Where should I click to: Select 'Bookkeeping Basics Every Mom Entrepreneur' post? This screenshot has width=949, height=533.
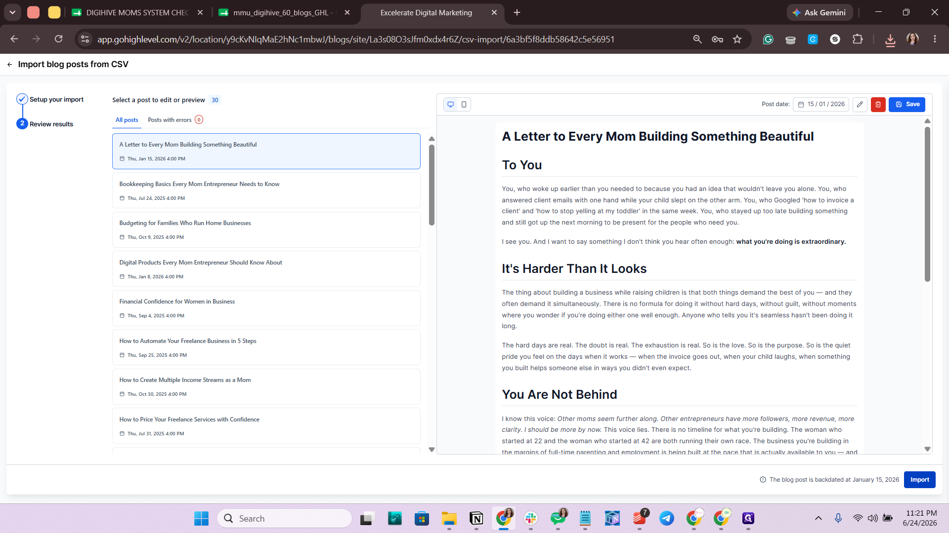point(266,190)
